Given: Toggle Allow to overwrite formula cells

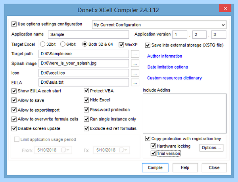Looking at the screenshot, I should pyautogui.click(x=14, y=119).
